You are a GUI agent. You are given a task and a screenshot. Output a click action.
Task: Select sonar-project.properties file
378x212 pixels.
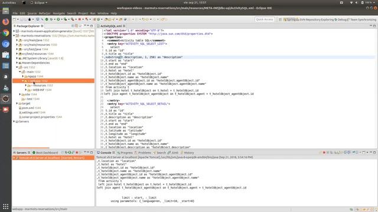click(x=40, y=117)
